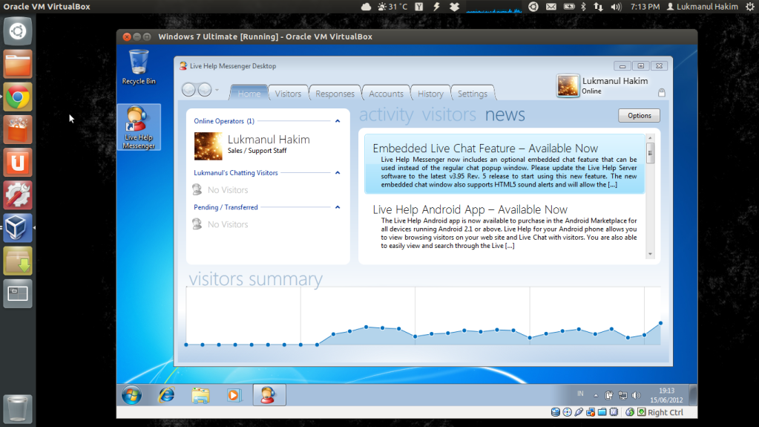Click the Forward navigation button in Live Help
This screenshot has width=759, height=427.
205,90
